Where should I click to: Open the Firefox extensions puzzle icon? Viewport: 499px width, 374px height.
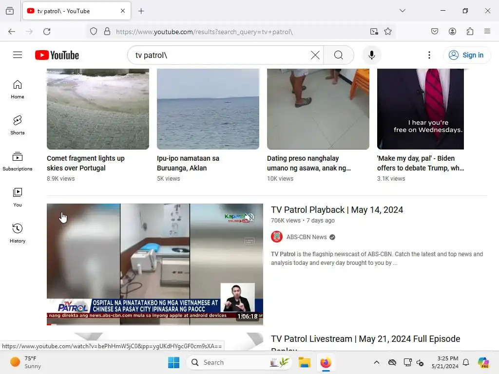pyautogui.click(x=470, y=32)
